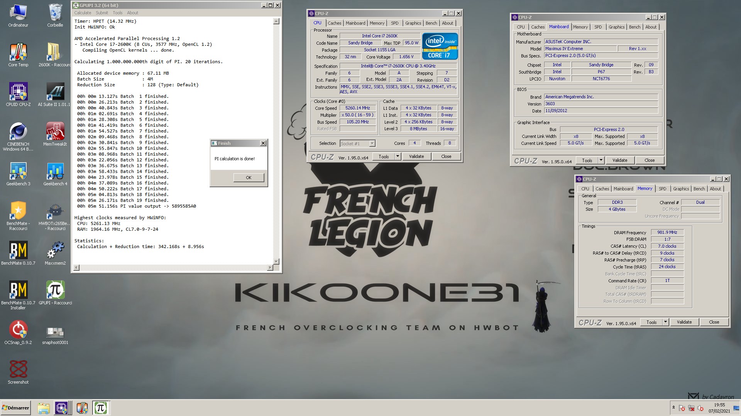Click the GPUPI vertical scrollbar down arrow
The width and height of the screenshot is (741, 416).
click(276, 262)
